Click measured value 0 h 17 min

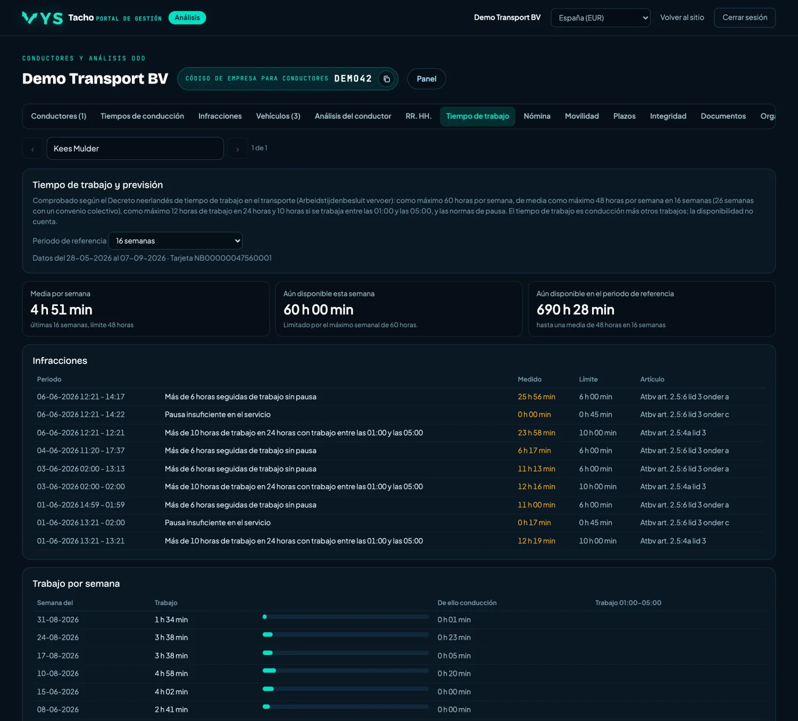tap(534, 523)
